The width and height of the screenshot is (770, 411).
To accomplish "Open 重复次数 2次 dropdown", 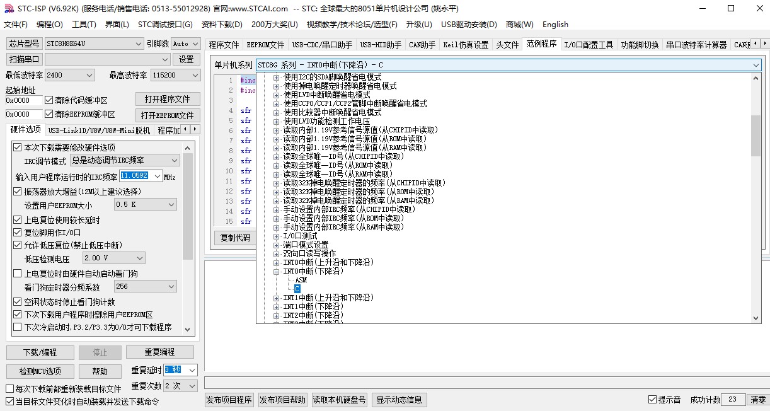I will [180, 386].
